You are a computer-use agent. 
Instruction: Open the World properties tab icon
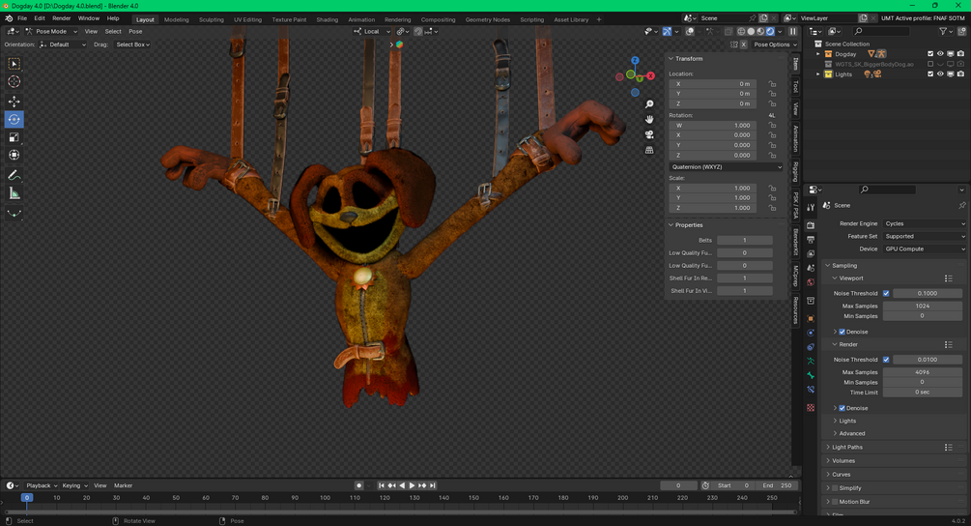click(x=811, y=282)
